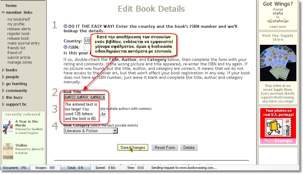The width and height of the screenshot is (303, 174).
Task: Open the 'make journal entry' link
Action: pyautogui.click(x=23, y=43)
